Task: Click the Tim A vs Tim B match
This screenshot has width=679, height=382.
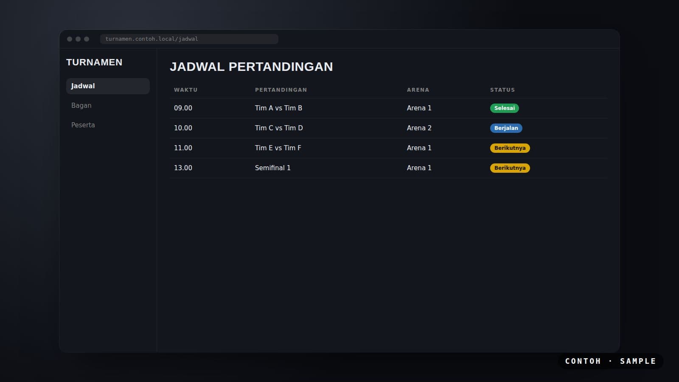Action: (x=278, y=108)
